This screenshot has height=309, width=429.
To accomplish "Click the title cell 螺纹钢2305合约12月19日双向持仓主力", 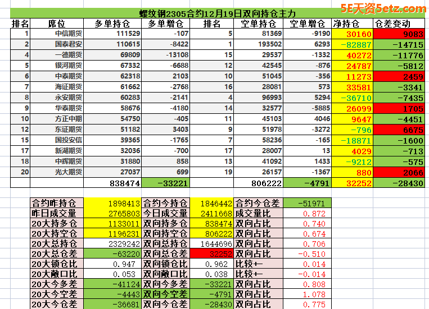I will [x=218, y=13].
